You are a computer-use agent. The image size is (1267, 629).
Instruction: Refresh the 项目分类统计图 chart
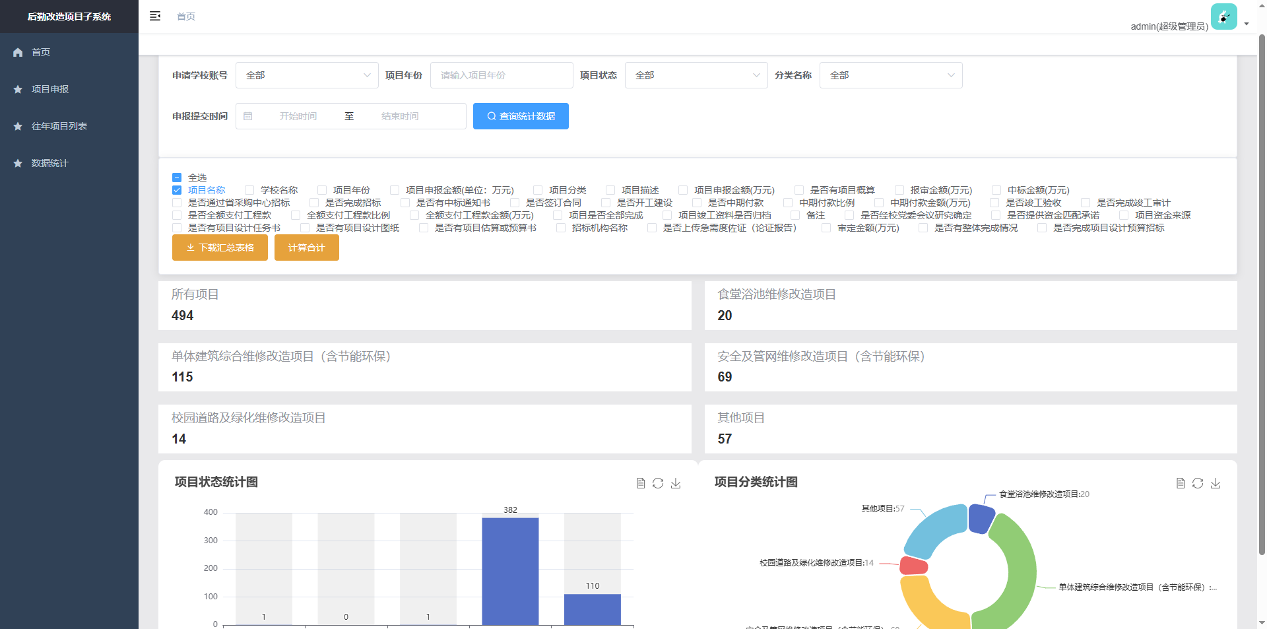[x=1198, y=483]
